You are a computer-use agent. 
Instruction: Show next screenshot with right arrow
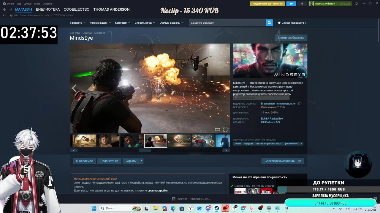(x=226, y=88)
